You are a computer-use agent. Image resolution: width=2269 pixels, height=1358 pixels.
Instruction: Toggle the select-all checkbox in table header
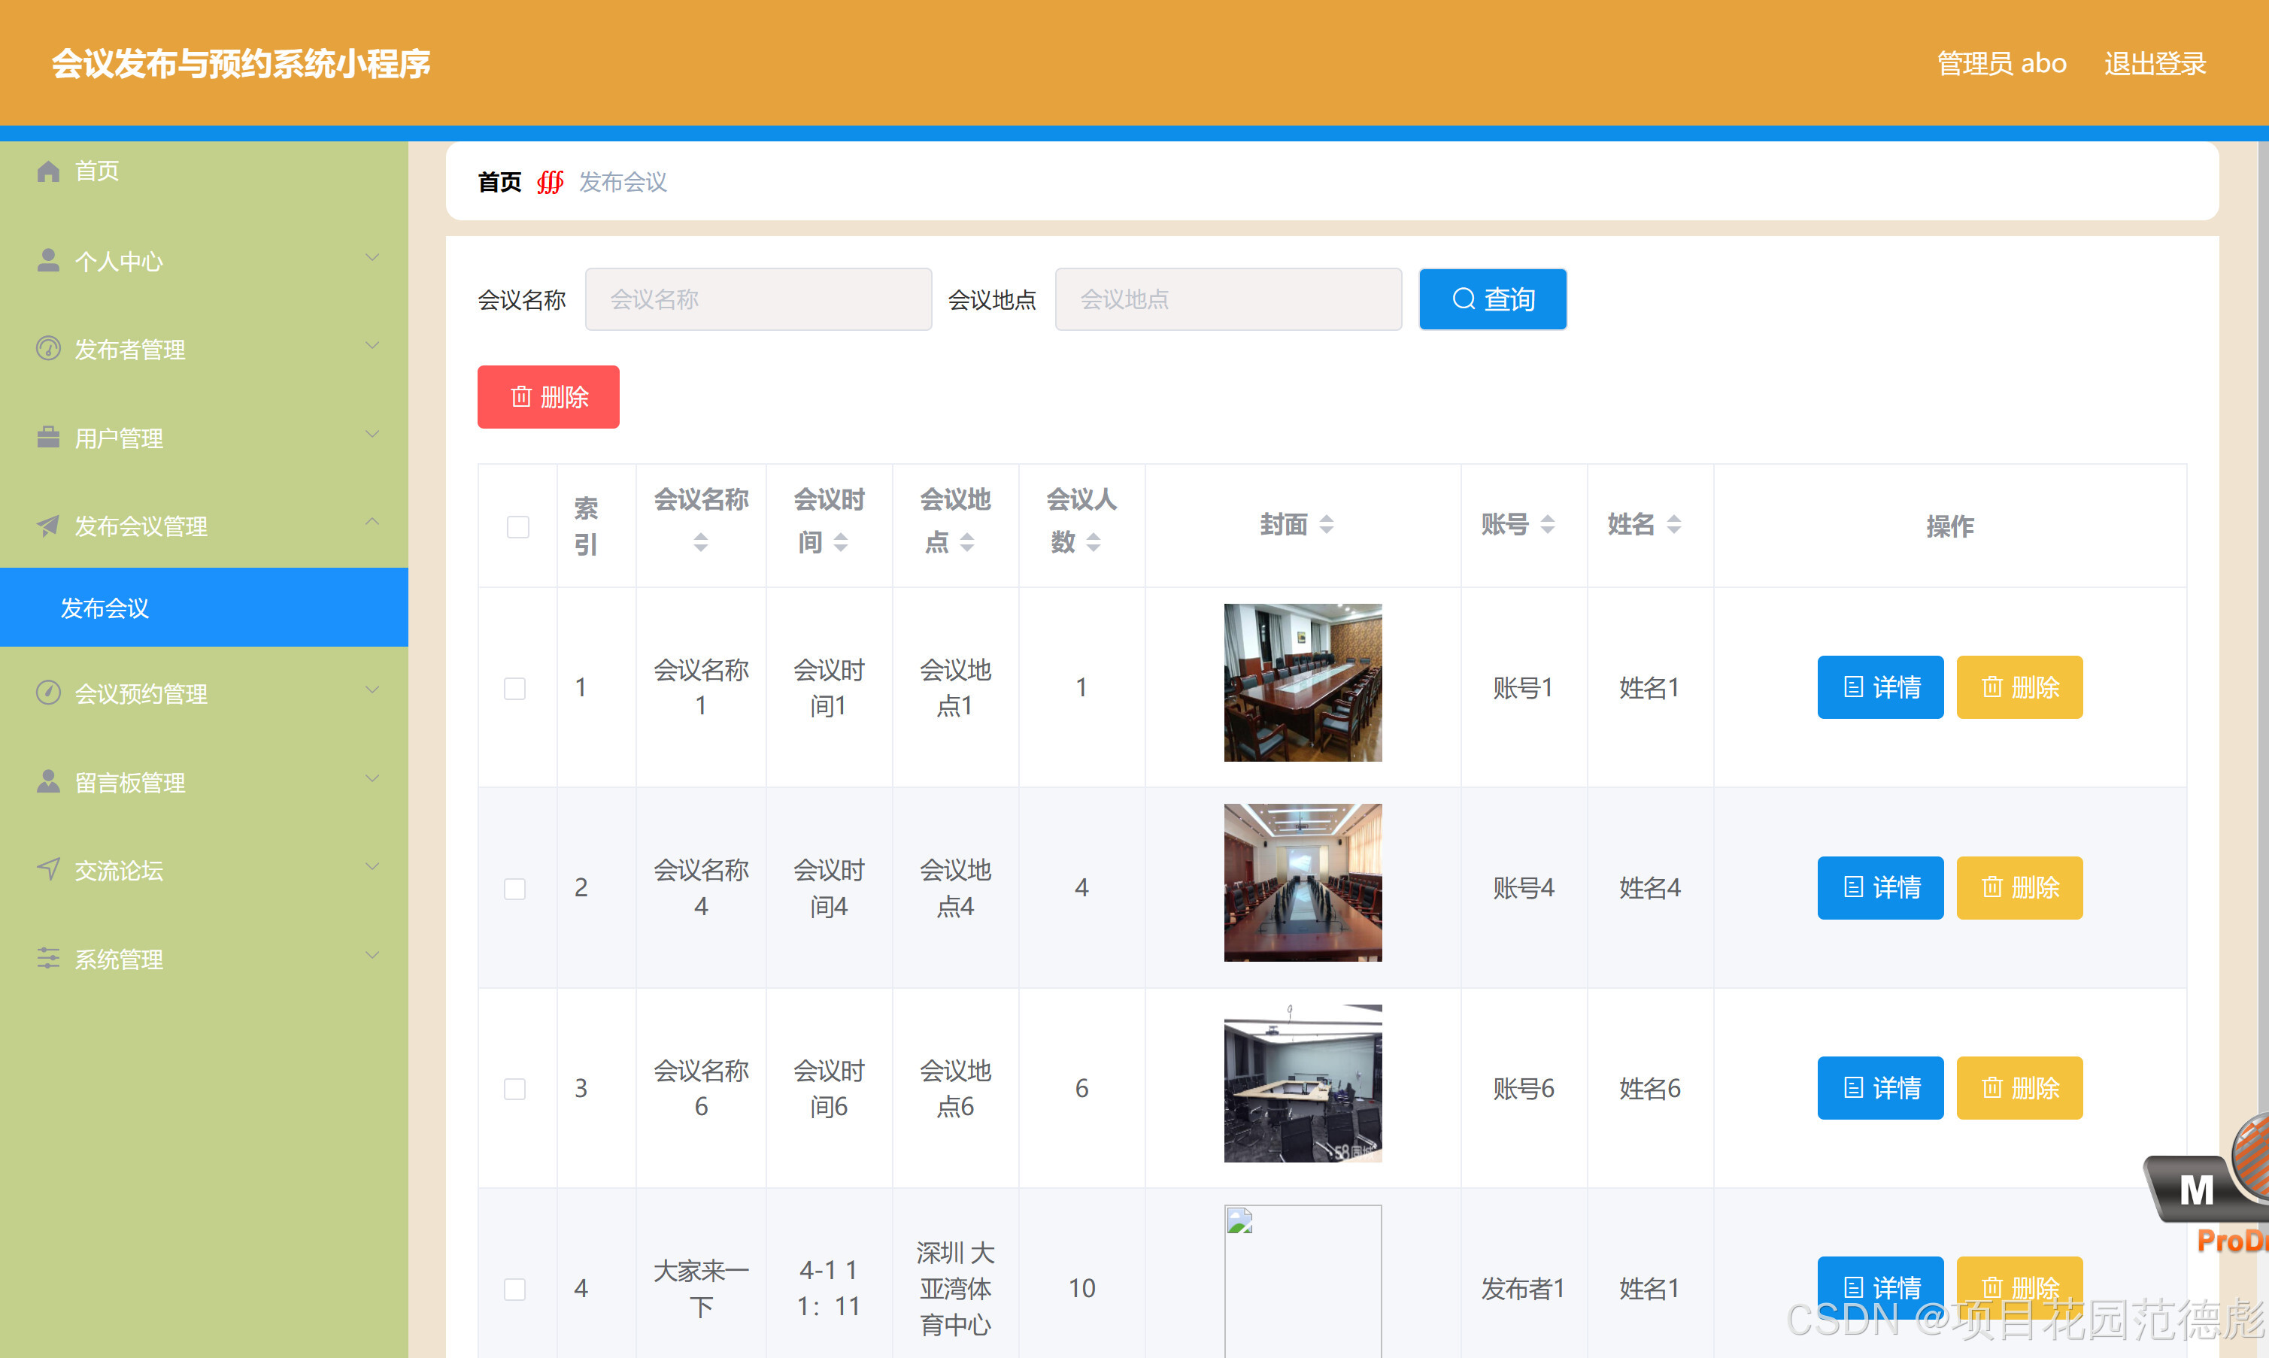[x=517, y=526]
